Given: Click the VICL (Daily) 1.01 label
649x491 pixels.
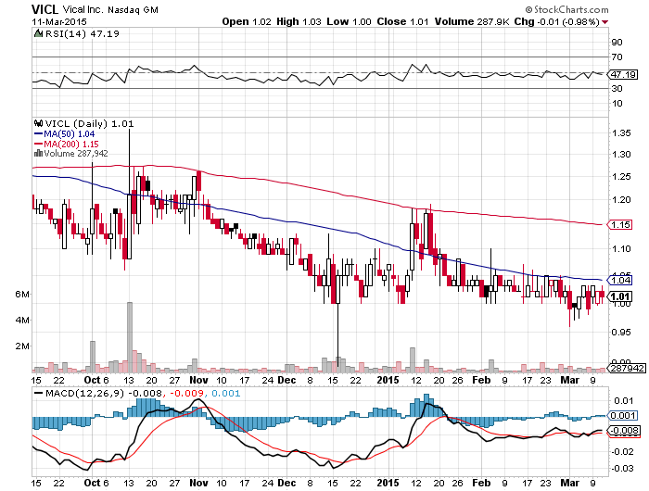Looking at the screenshot, I should (89, 123).
